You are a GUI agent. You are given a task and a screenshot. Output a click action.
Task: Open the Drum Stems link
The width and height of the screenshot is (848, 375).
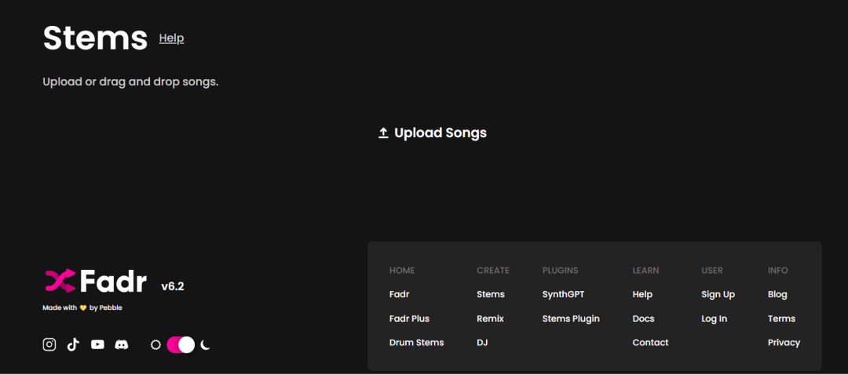point(416,342)
